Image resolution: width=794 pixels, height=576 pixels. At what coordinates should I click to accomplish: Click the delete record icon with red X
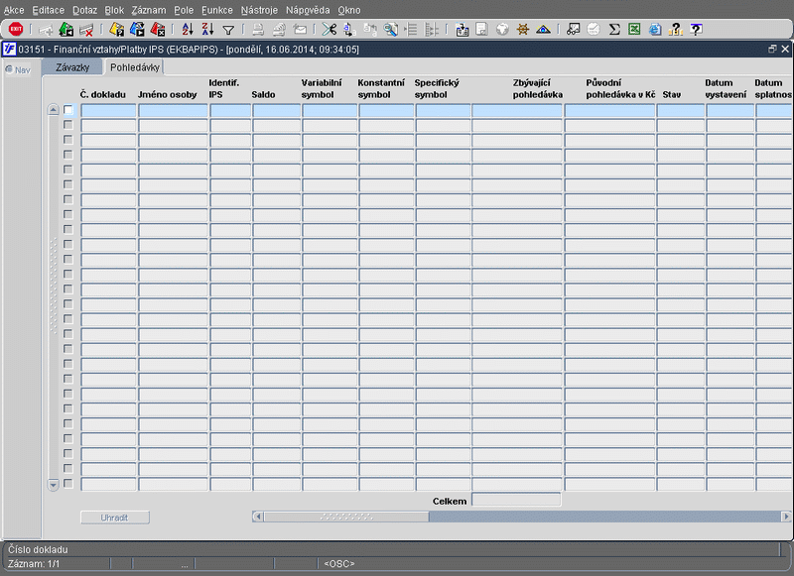(x=86, y=30)
